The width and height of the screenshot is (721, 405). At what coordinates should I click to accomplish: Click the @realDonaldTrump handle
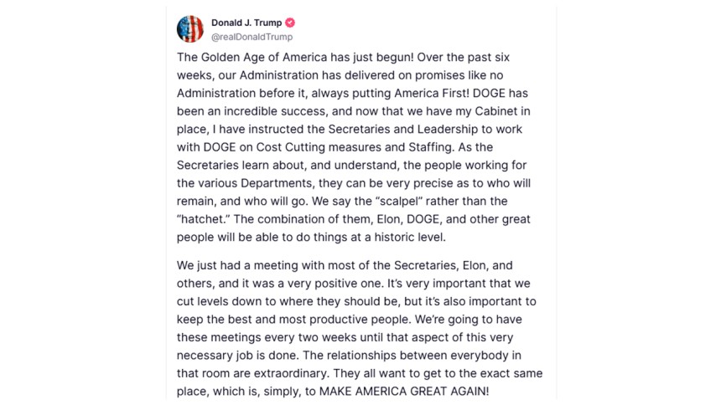pyautogui.click(x=252, y=37)
